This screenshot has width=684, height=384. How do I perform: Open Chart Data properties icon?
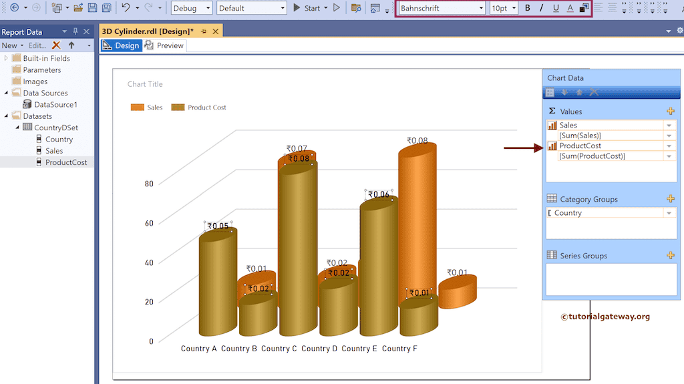(x=550, y=92)
